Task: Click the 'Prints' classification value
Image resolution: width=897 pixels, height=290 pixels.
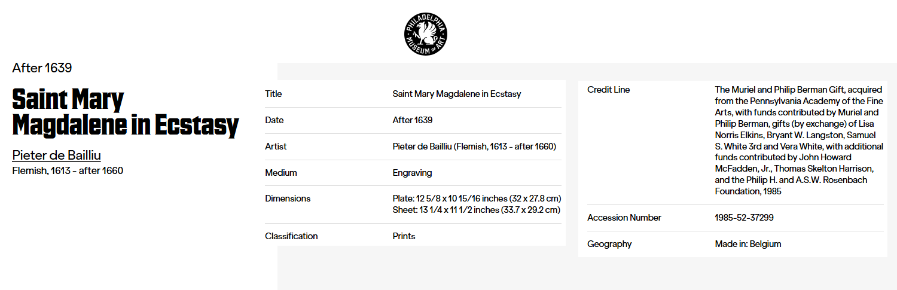Action: pos(404,236)
